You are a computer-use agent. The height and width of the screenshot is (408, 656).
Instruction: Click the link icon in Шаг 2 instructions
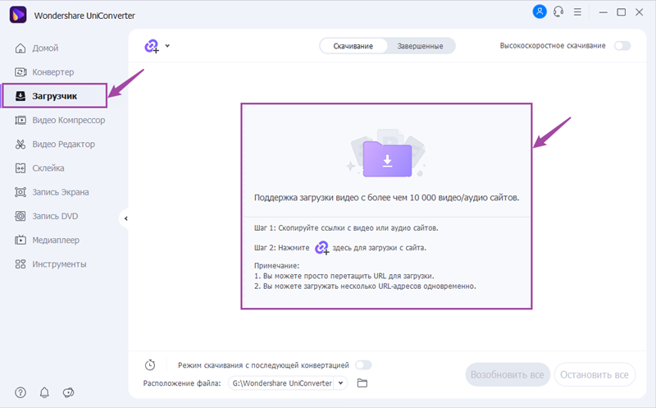click(321, 248)
